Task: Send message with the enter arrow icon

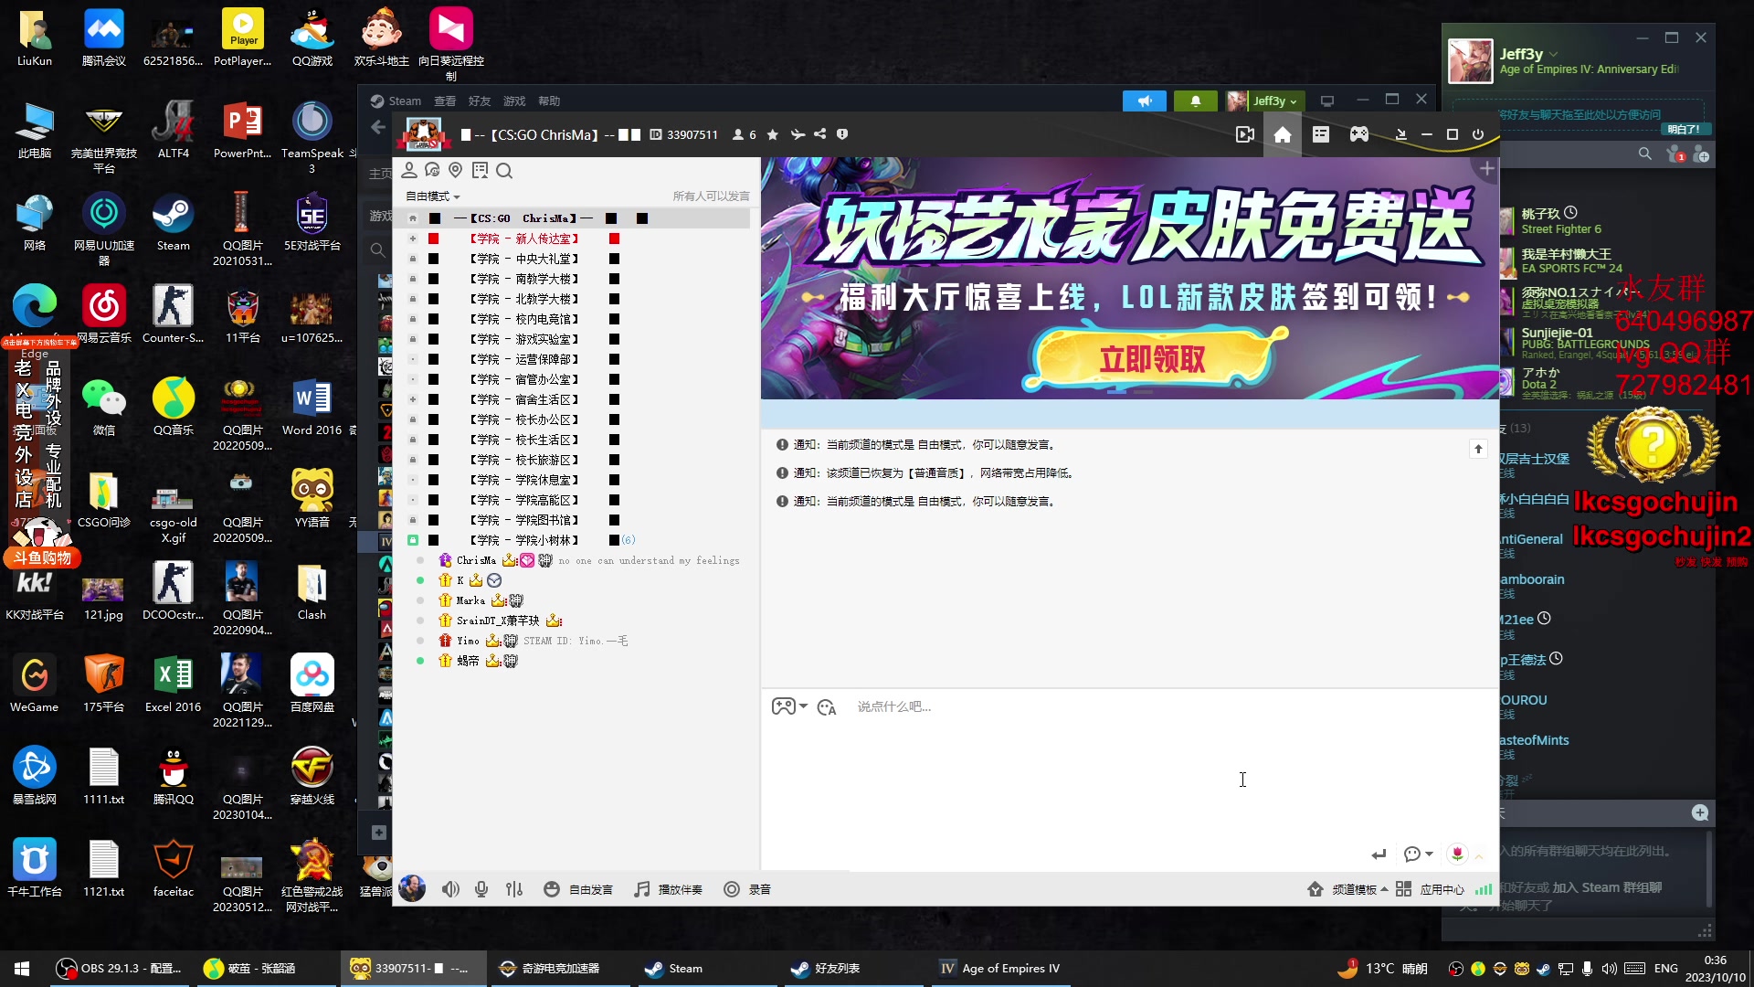Action: (x=1379, y=854)
